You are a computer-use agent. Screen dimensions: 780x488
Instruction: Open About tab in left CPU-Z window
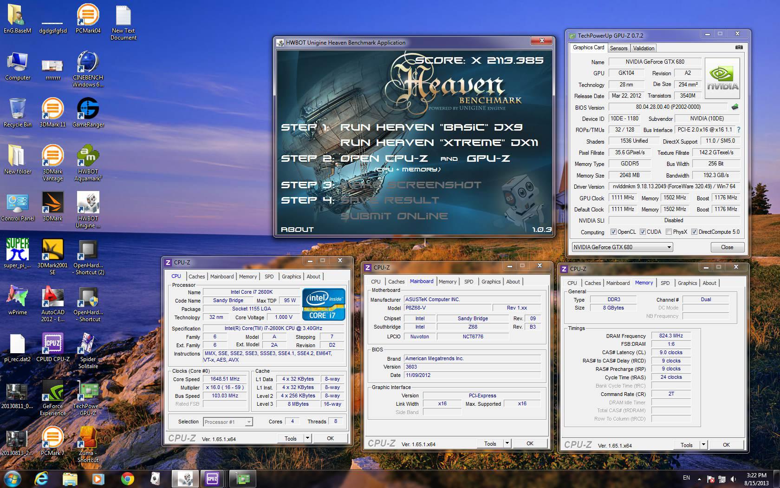click(313, 277)
